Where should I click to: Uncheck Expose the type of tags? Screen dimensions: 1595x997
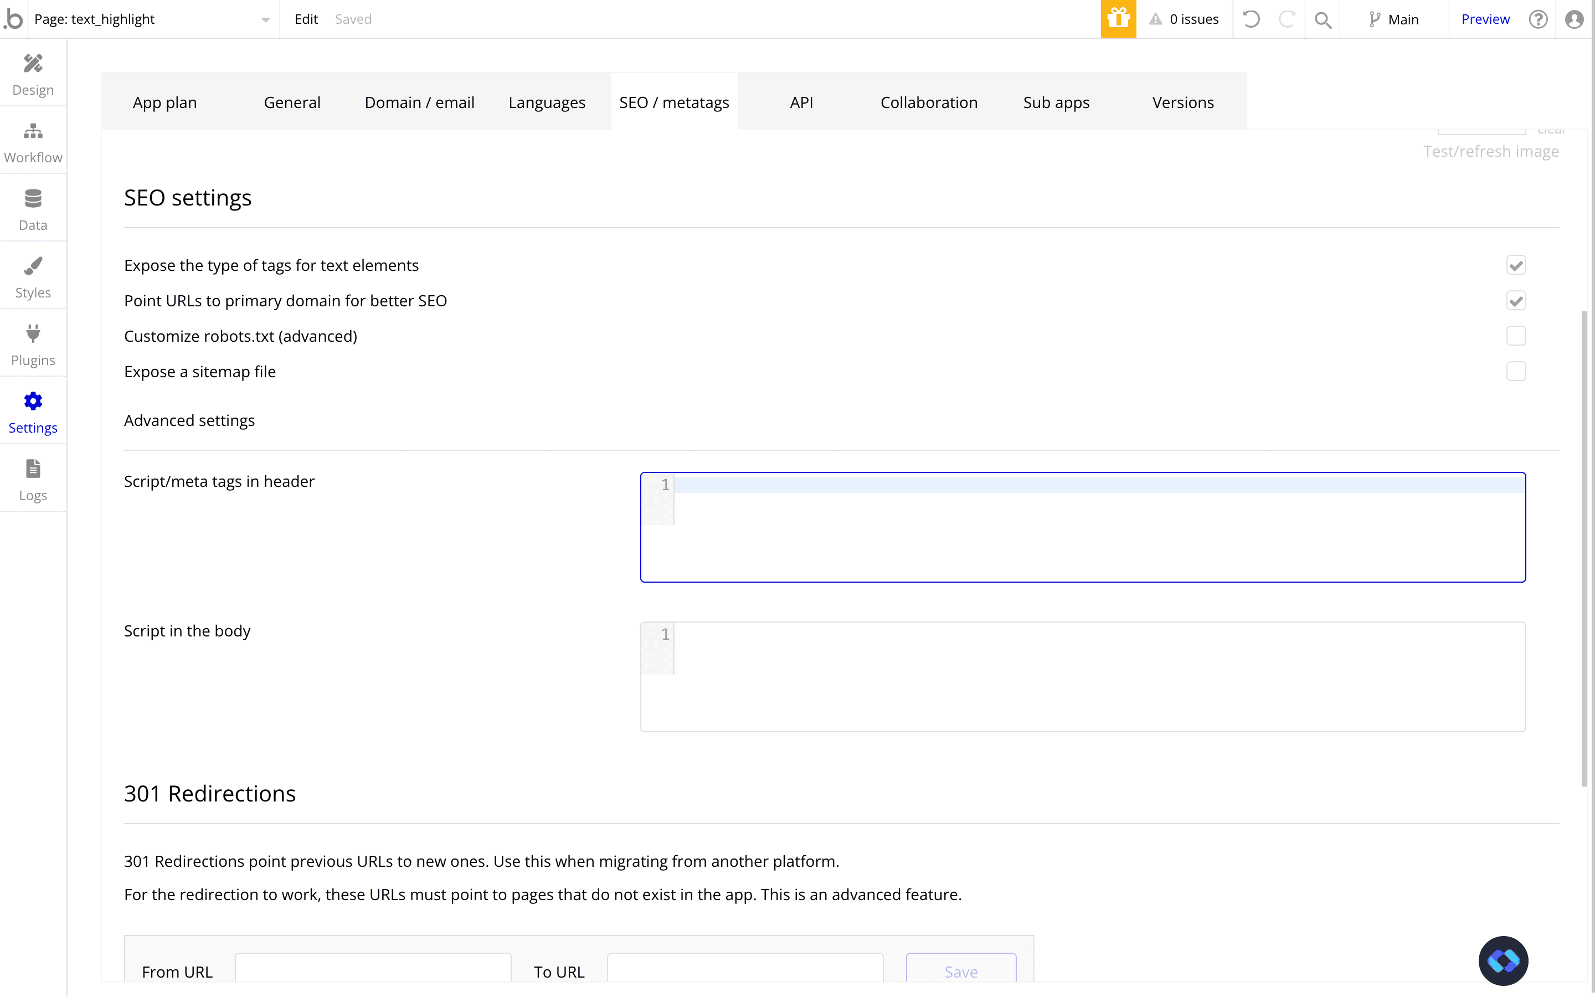pos(1515,265)
